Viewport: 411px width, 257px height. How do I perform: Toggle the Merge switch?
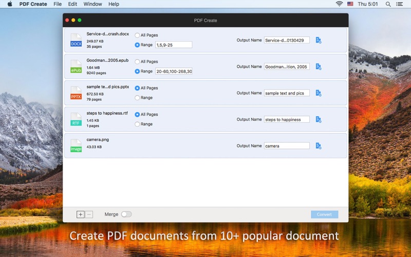click(126, 214)
